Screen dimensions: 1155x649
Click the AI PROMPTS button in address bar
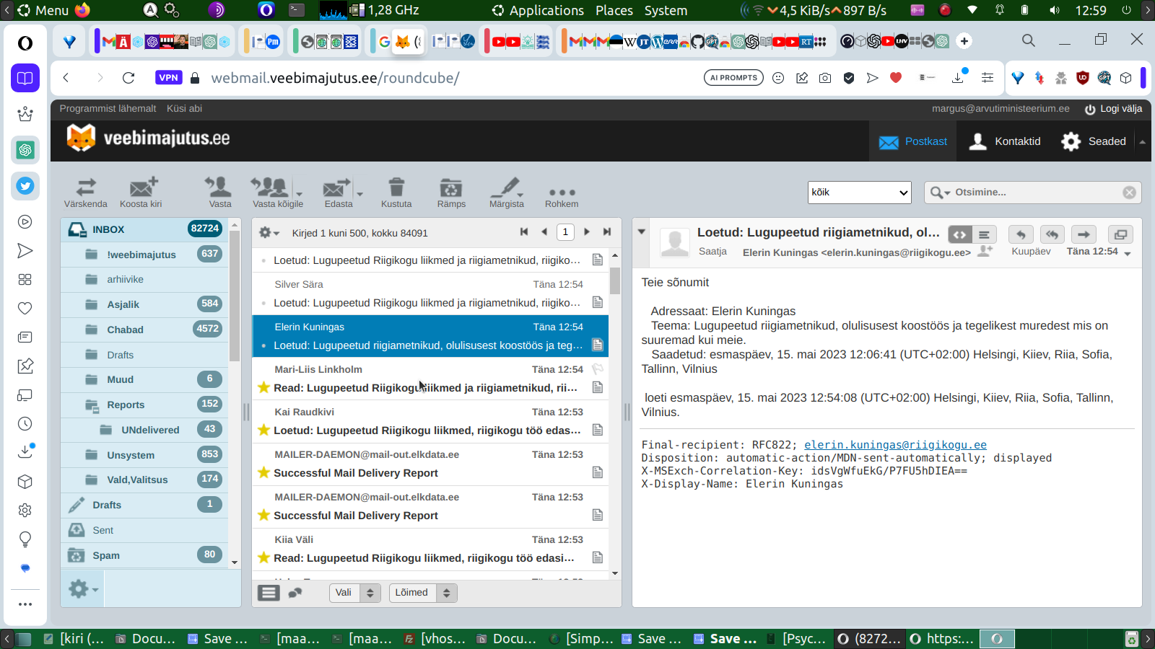point(733,78)
